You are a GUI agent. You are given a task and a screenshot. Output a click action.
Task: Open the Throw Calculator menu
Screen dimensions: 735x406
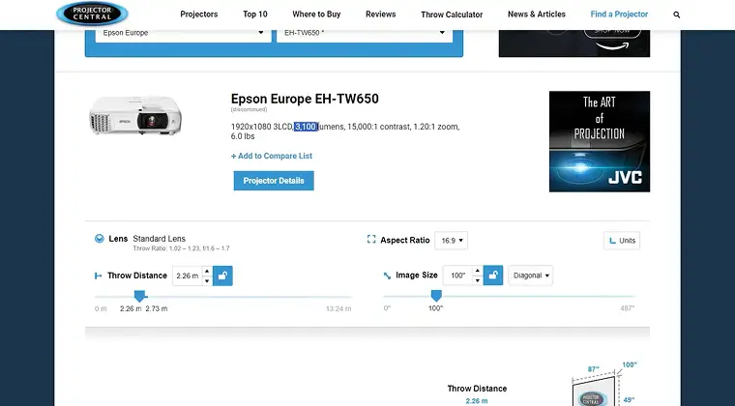[x=452, y=14]
